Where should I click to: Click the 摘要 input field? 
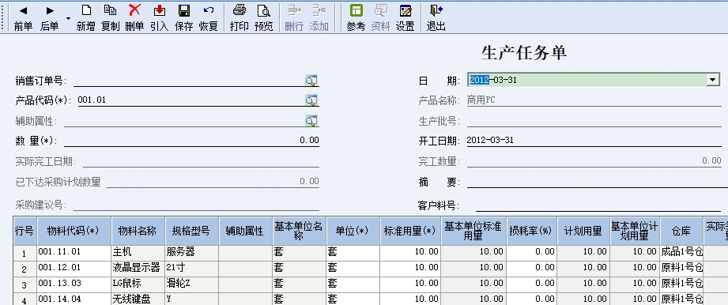597,182
